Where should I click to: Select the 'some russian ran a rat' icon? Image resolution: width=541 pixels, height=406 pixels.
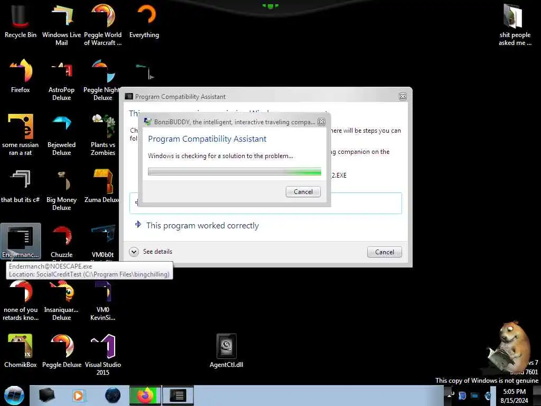(21, 135)
